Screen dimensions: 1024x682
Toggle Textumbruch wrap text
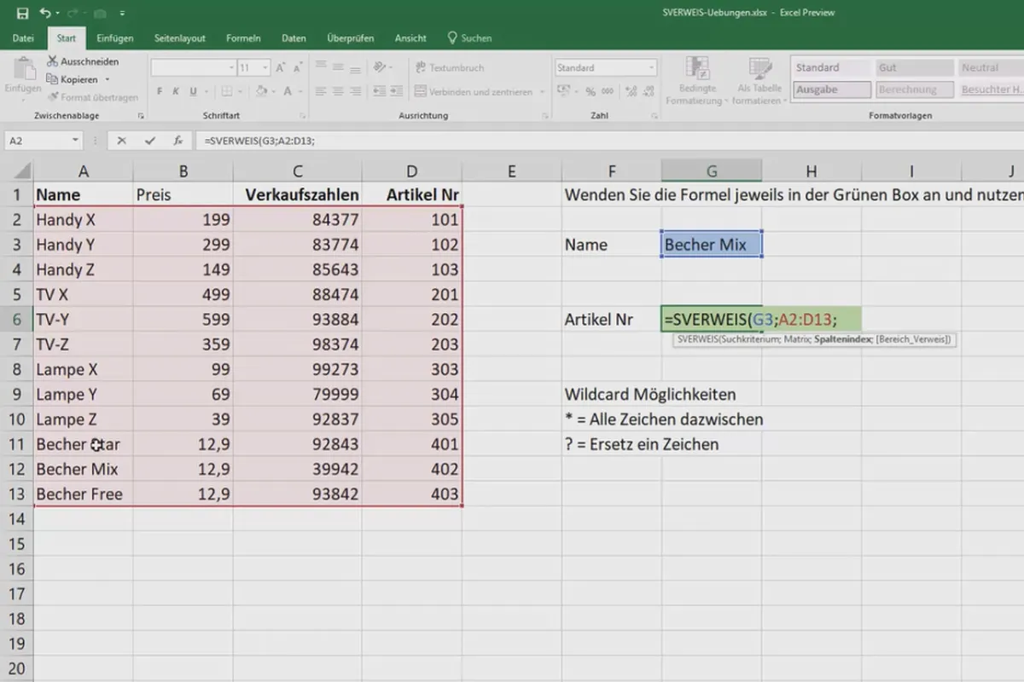[451, 67]
